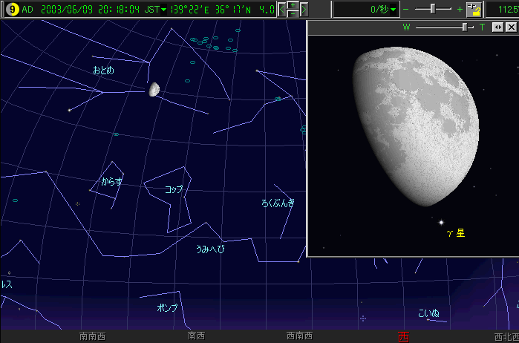Click the Moon icon on the star chart
The width and height of the screenshot is (519, 343).
[154, 89]
